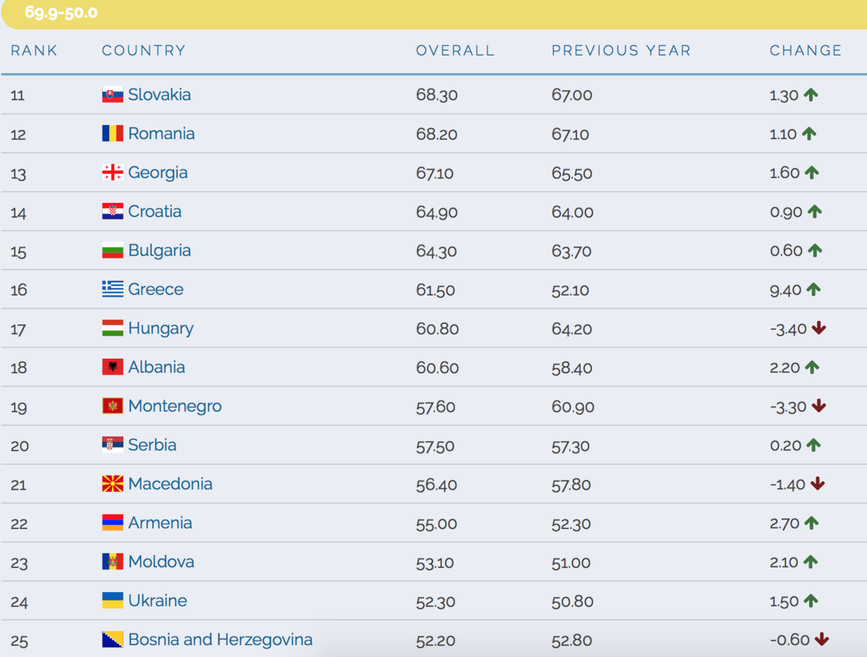867x657 pixels.
Task: Open the Georgia country link
Action: click(158, 173)
